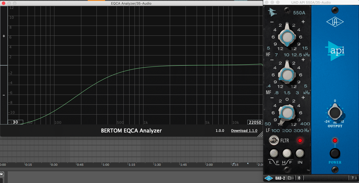
Task: Click the microphone icon in UAD toolbar
Action: coord(299,178)
